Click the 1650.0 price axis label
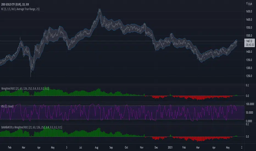 point(249,12)
